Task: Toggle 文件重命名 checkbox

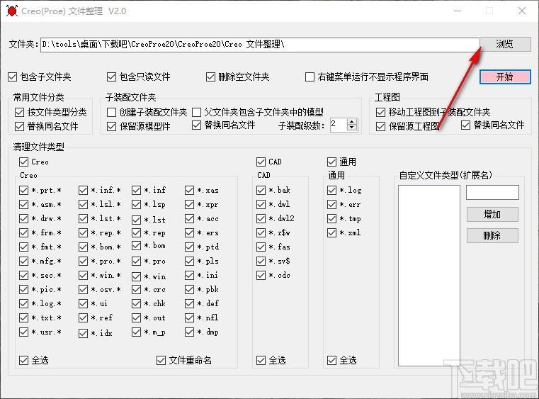Action: [161, 360]
